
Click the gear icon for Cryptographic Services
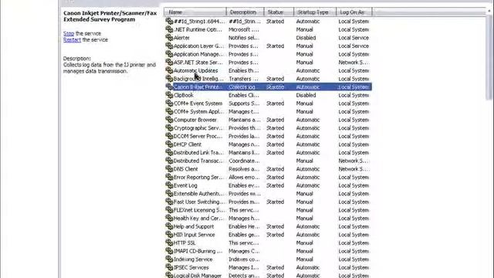pyautogui.click(x=169, y=128)
